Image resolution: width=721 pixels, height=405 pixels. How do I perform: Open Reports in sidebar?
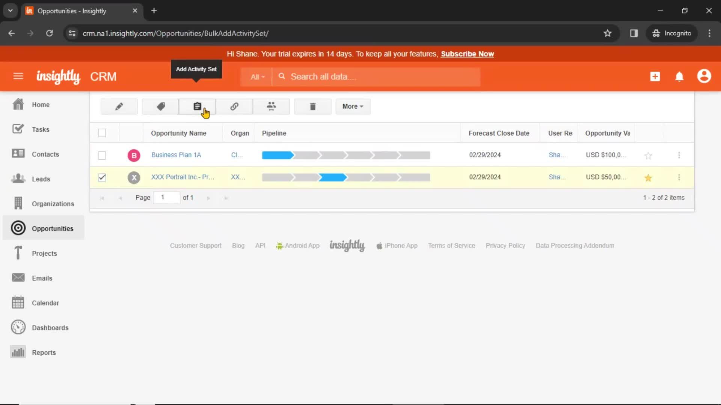[44, 352]
